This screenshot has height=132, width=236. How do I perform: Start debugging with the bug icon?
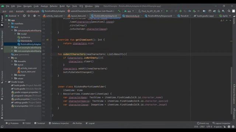click(x=180, y=11)
